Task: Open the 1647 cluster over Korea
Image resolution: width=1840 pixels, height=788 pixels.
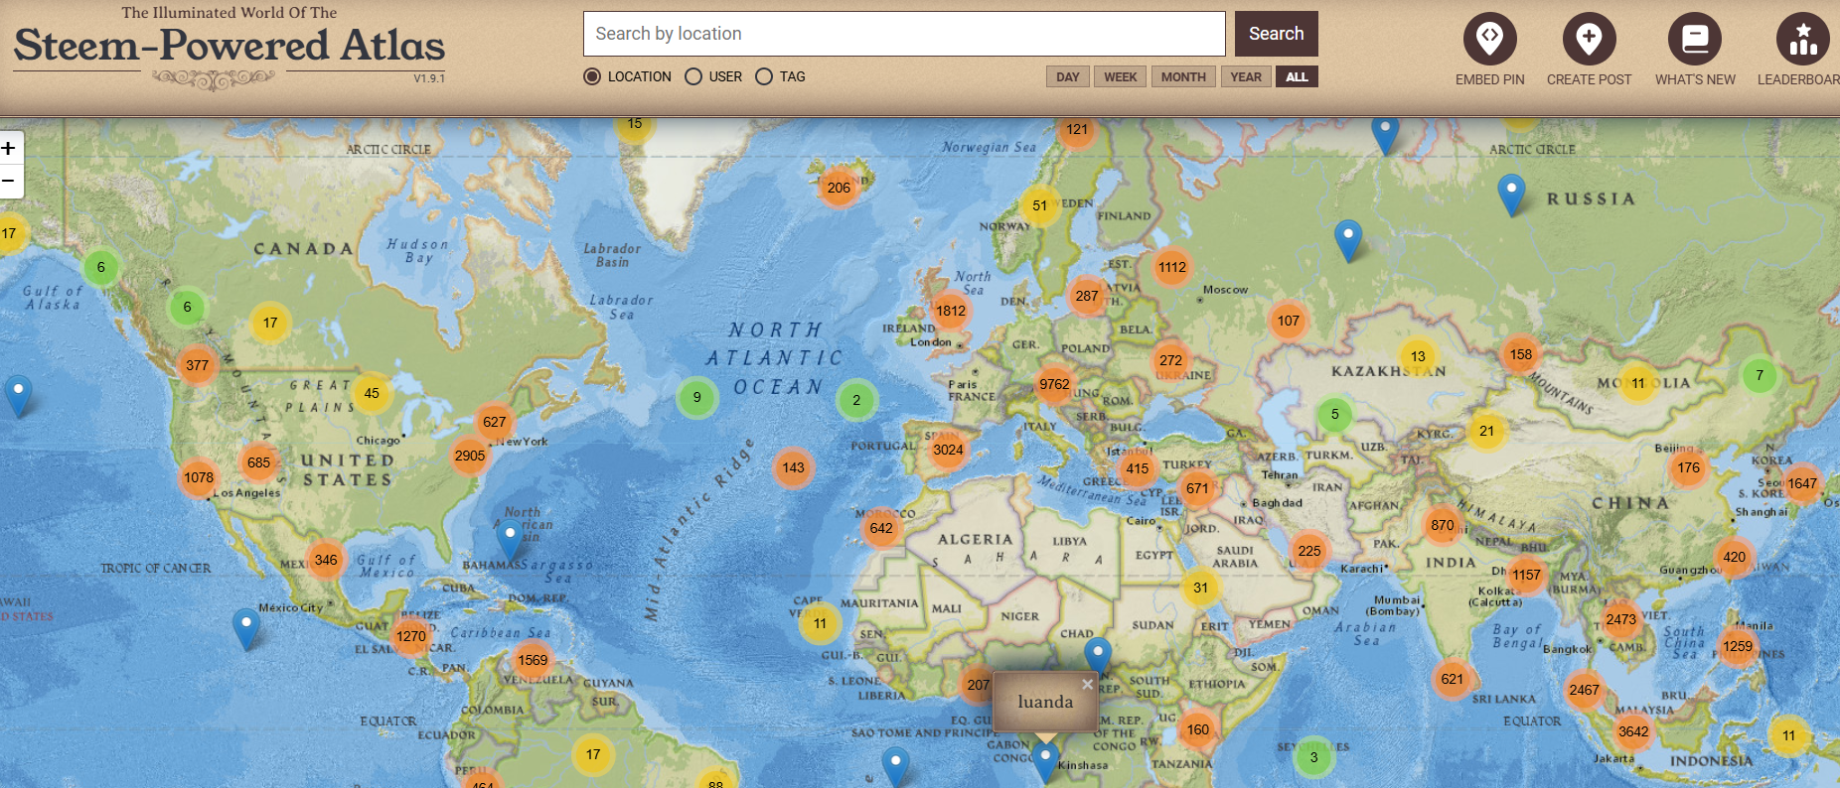Action: click(x=1802, y=483)
